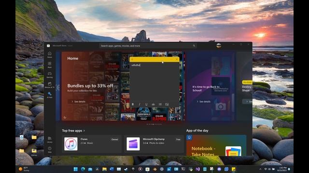Open the sticky note three-dot menu

click(171, 60)
